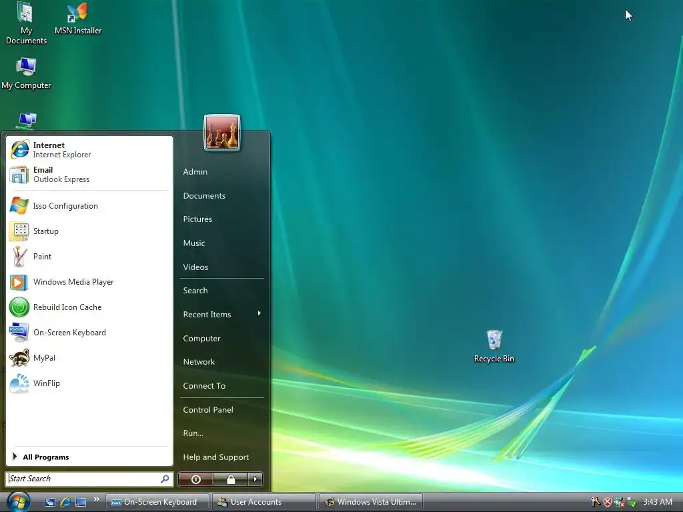
Task: Click the green checkmark tray icon
Action: coord(632,502)
